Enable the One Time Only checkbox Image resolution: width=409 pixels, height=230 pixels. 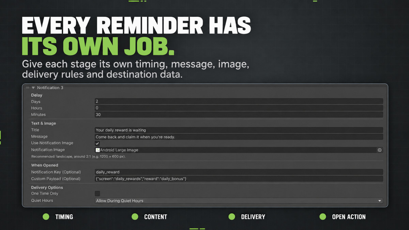[x=97, y=194]
